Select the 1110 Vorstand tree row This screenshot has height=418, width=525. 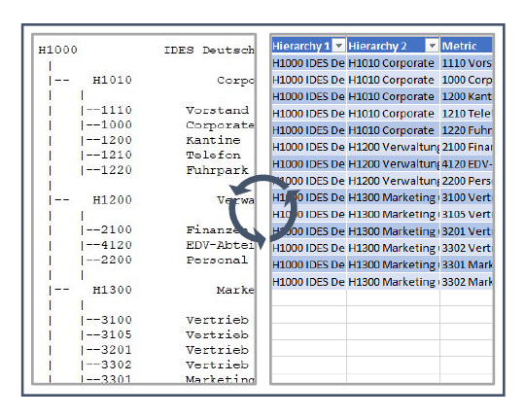[x=166, y=110]
